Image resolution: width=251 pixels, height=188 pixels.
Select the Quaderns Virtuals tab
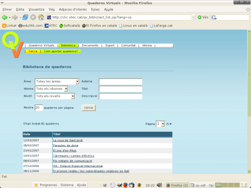41,45
